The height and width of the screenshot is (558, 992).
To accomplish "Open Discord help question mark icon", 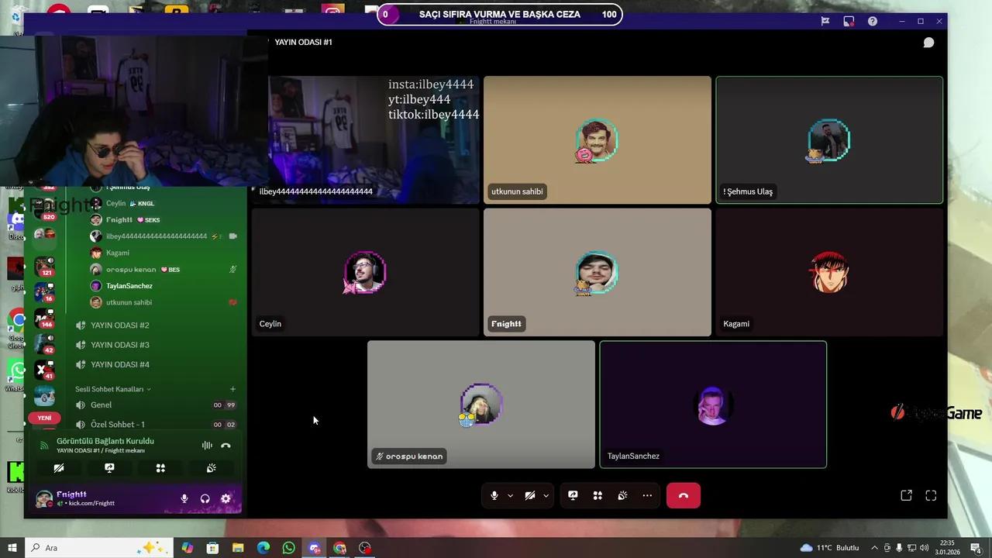I will pyautogui.click(x=873, y=22).
